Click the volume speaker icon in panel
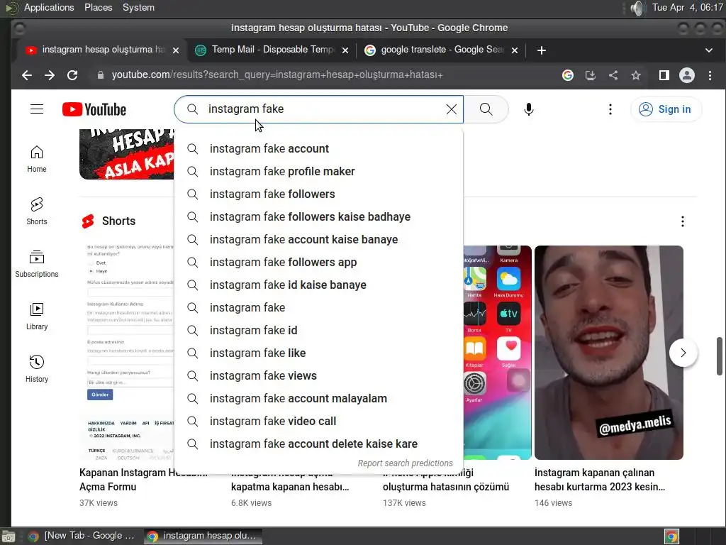 tap(637, 8)
